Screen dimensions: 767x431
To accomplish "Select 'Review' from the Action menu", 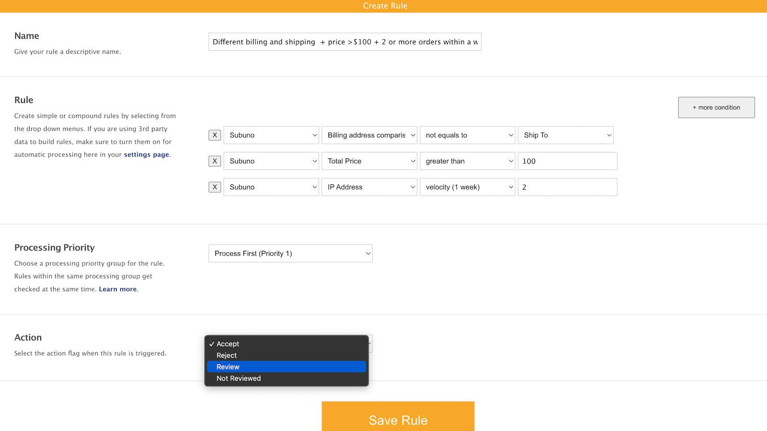I will click(x=286, y=366).
